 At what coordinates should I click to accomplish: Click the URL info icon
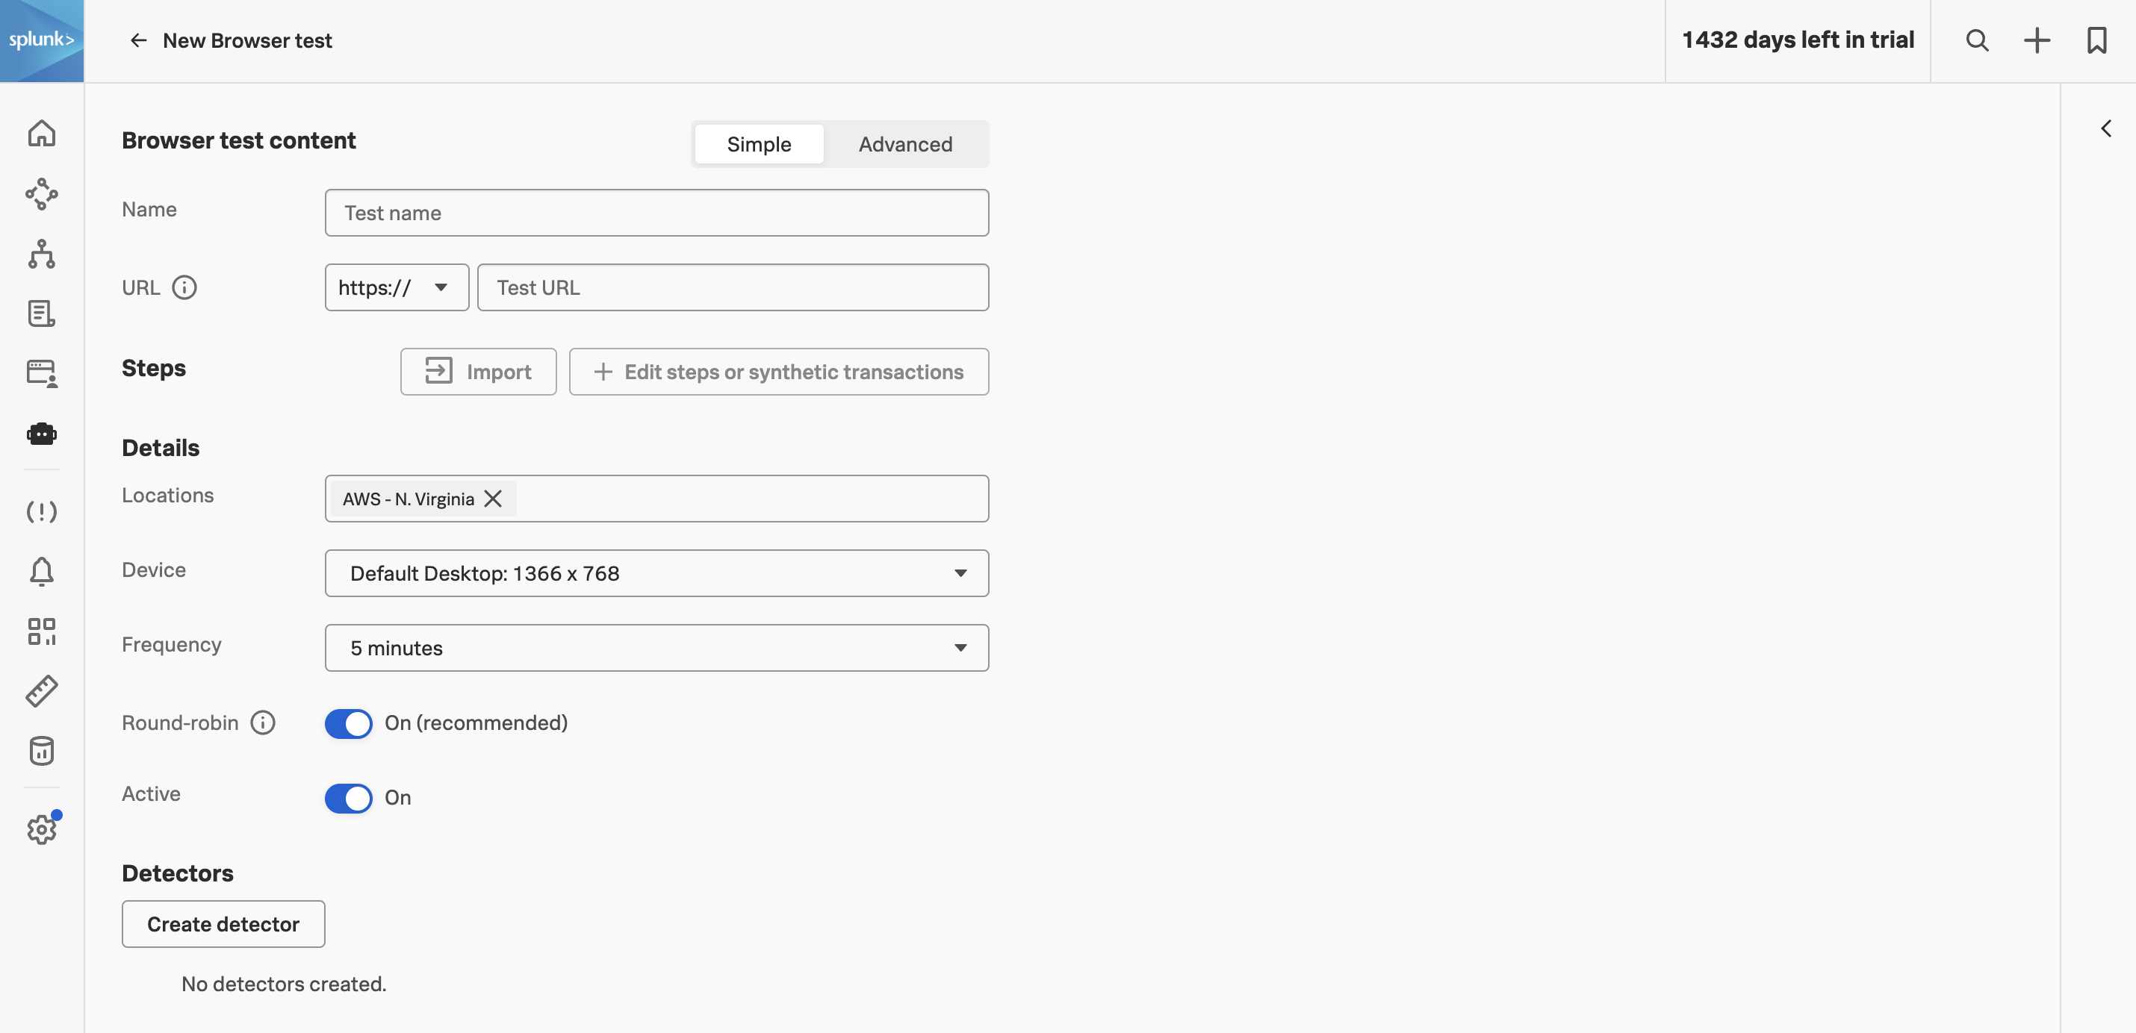coord(184,287)
